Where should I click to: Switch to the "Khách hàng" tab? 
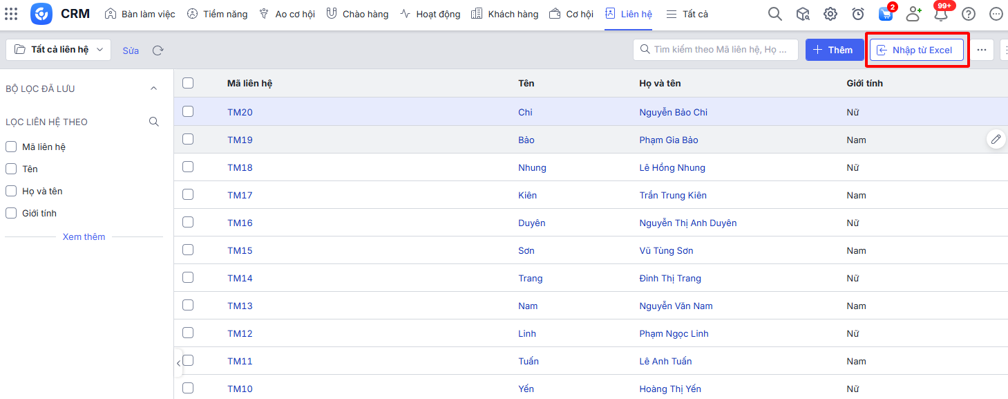click(x=504, y=14)
